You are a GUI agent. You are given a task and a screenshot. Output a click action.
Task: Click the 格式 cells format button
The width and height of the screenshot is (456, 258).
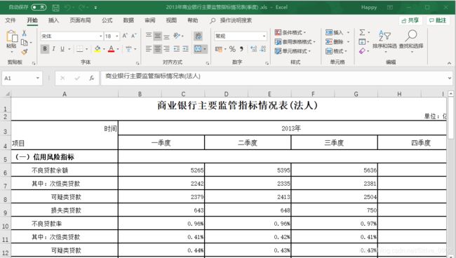(x=337, y=51)
